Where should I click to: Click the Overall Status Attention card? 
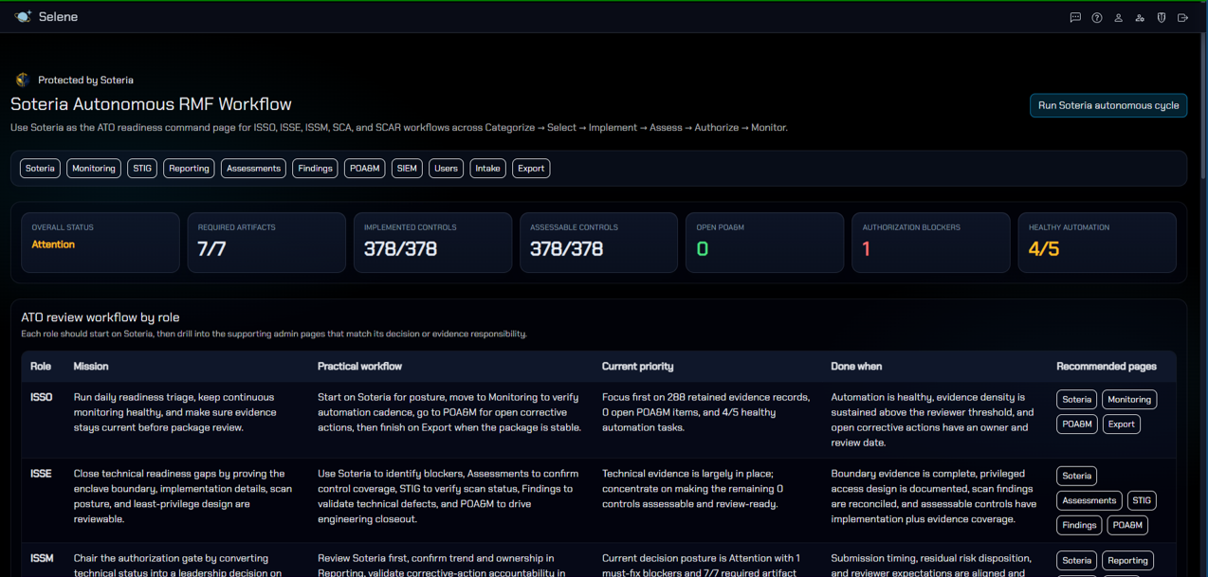coord(101,243)
